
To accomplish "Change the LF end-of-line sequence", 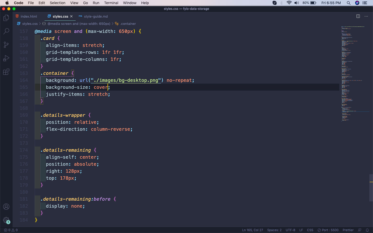I will (x=301, y=230).
